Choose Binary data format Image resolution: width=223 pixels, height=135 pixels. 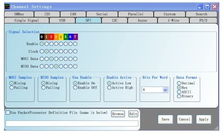click(179, 96)
